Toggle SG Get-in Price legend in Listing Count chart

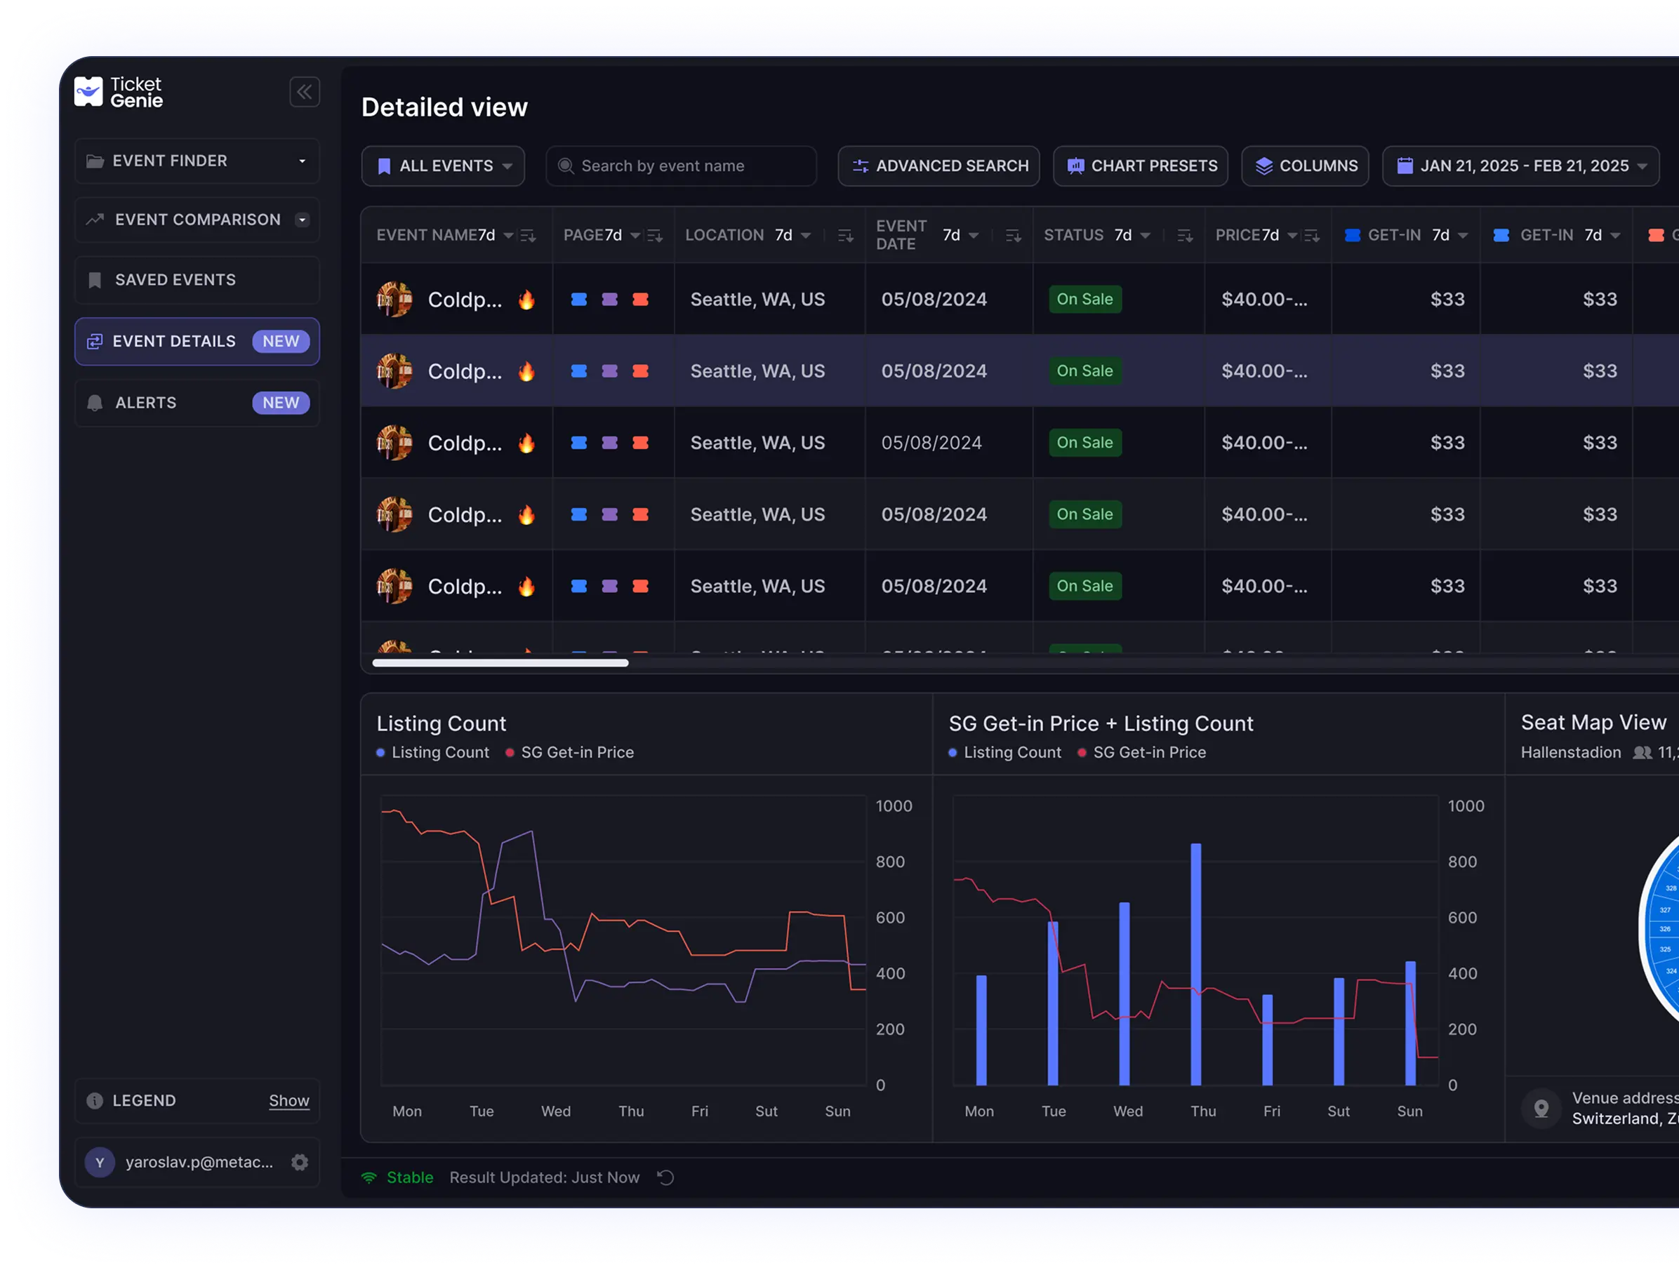[569, 753]
